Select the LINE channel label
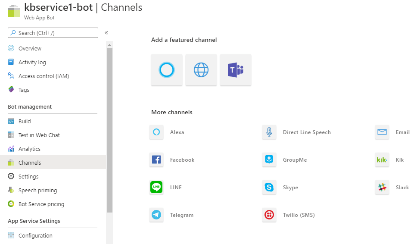Image resolution: width=417 pixels, height=244 pixels. pos(176,188)
